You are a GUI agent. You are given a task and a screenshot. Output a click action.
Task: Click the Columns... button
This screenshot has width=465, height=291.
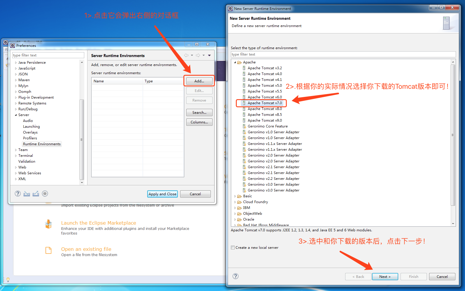click(199, 122)
